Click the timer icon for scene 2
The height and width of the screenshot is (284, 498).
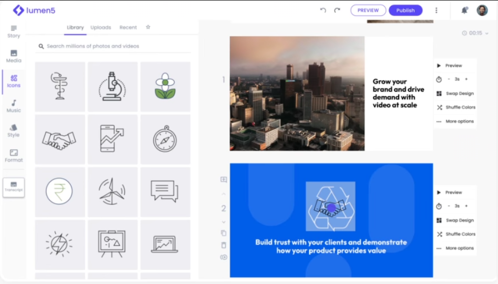pyautogui.click(x=439, y=206)
